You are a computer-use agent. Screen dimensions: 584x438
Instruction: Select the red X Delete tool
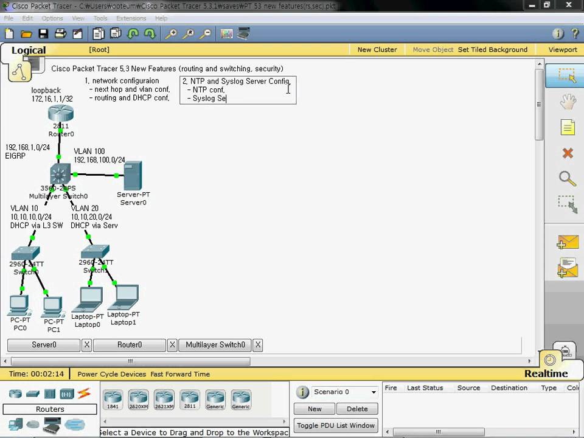click(568, 153)
